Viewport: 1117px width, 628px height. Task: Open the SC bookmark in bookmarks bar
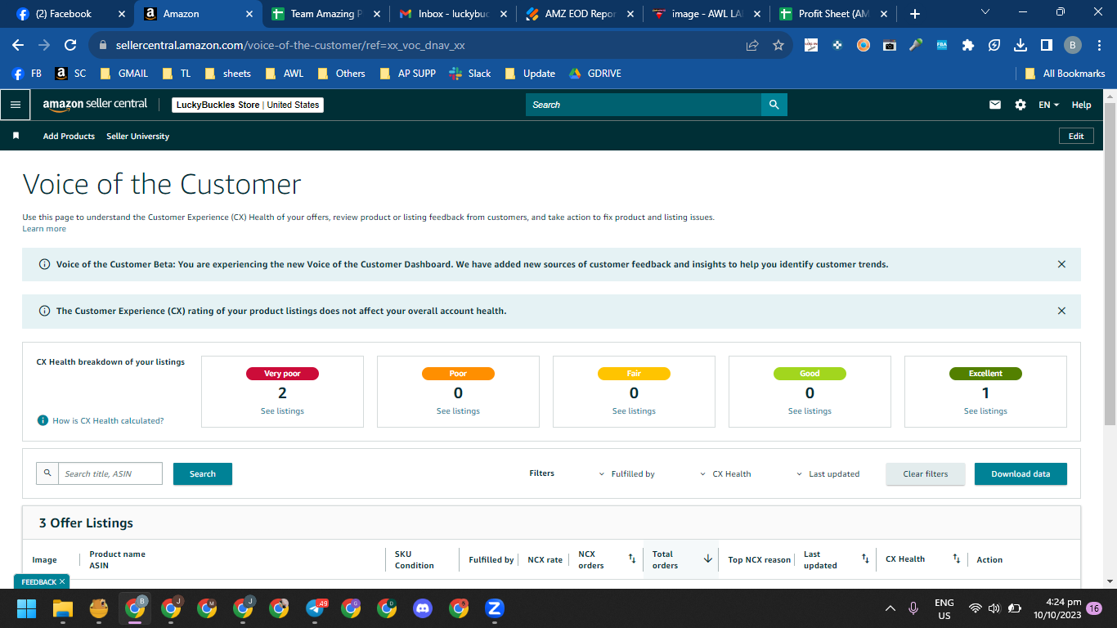[x=70, y=74]
